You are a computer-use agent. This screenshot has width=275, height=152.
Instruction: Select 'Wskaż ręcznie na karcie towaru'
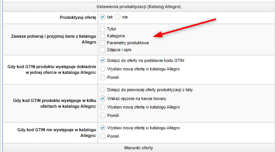tap(102, 99)
